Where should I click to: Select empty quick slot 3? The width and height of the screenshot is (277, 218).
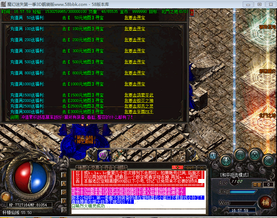click(134, 155)
